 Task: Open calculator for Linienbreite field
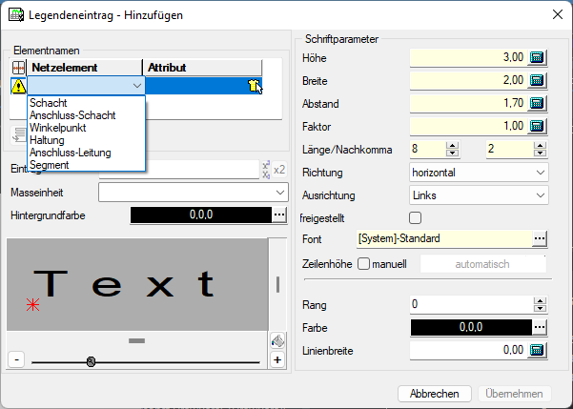tap(536, 351)
